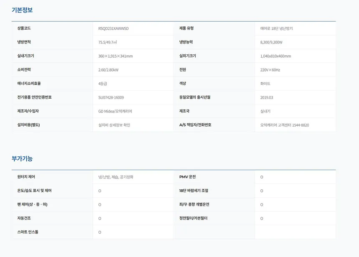The image size is (359, 257).
Task: Select the O mark for 온도/습도 표시 및 제어
Action: 100,191
